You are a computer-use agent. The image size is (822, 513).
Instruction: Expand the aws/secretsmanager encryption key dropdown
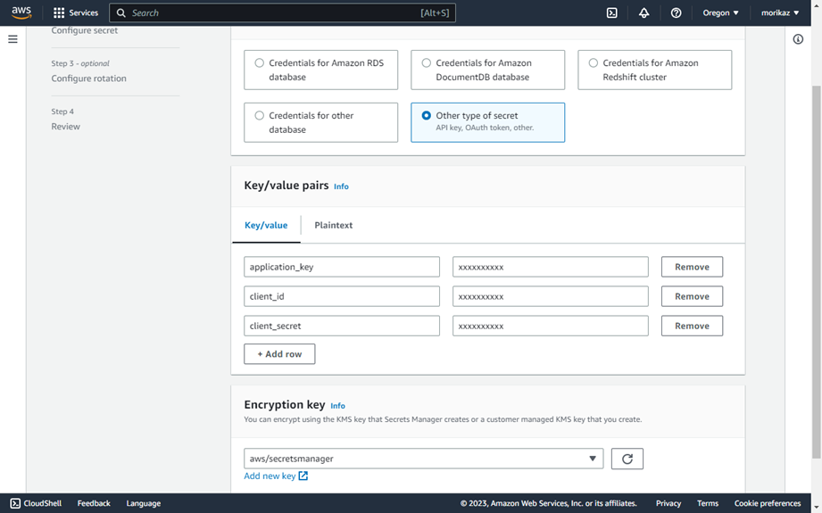point(424,459)
